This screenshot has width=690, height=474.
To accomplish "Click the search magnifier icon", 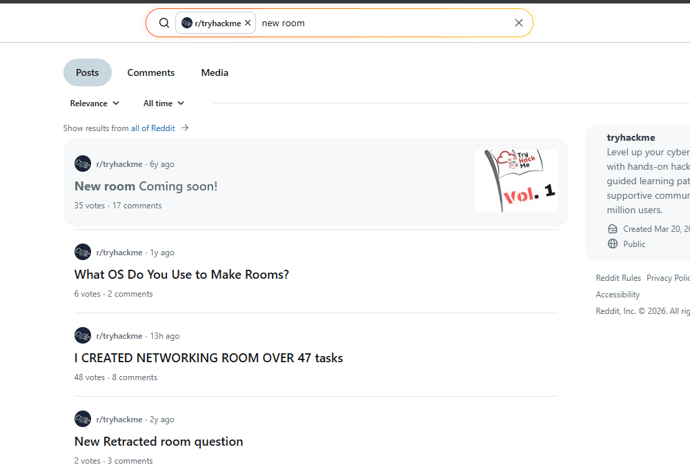I will pos(164,23).
